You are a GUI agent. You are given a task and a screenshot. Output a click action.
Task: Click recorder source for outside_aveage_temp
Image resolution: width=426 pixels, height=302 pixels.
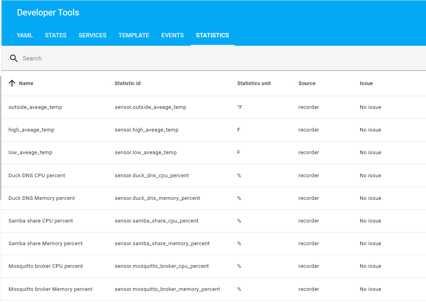(308, 107)
